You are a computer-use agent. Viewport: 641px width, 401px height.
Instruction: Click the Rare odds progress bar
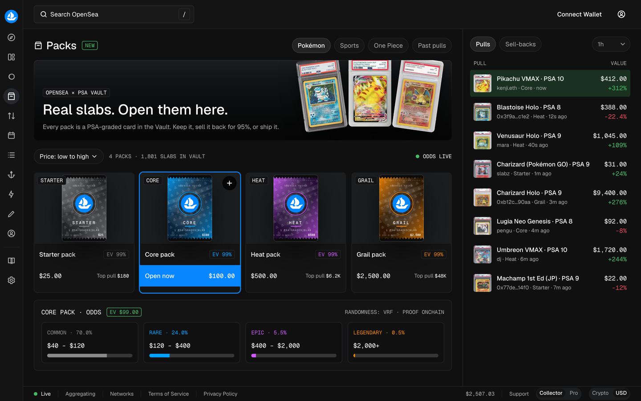(x=192, y=356)
